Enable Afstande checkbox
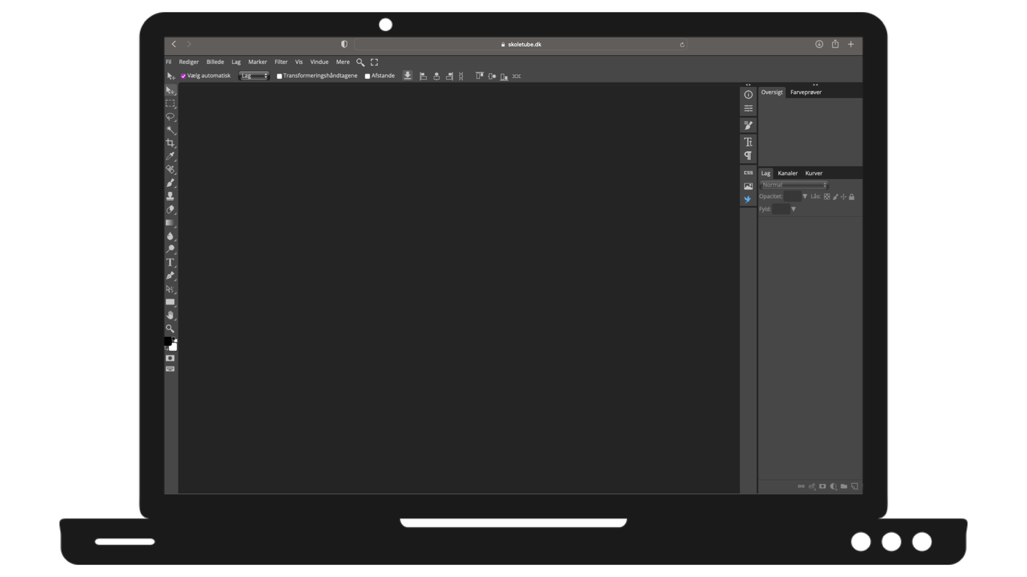Image resolution: width=1027 pixels, height=577 pixels. [367, 76]
